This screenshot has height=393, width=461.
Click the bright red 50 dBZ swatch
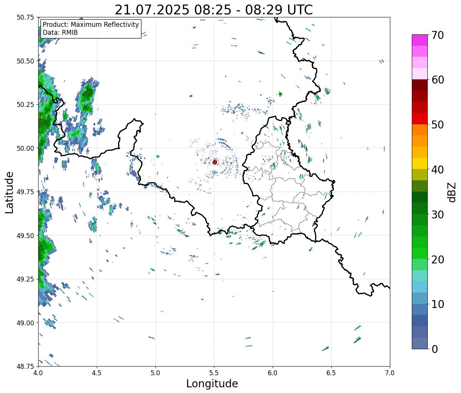coord(420,119)
